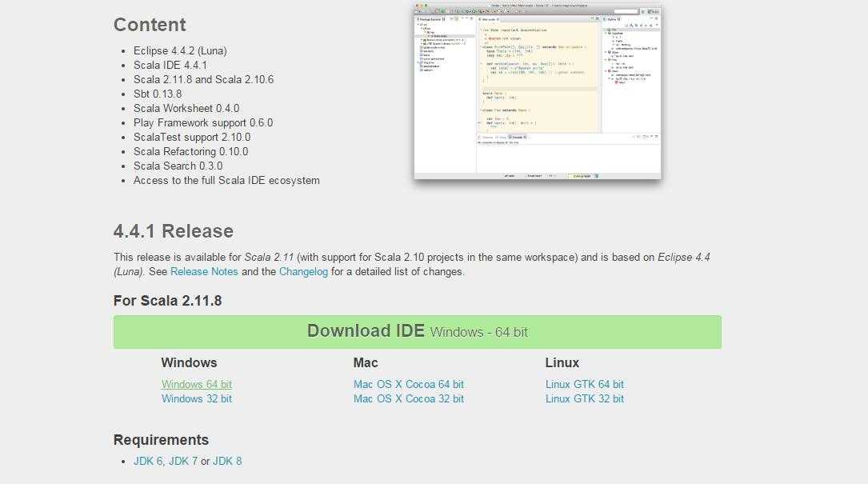Click the 'Scala IDE 4.4.1' list item

tap(170, 66)
